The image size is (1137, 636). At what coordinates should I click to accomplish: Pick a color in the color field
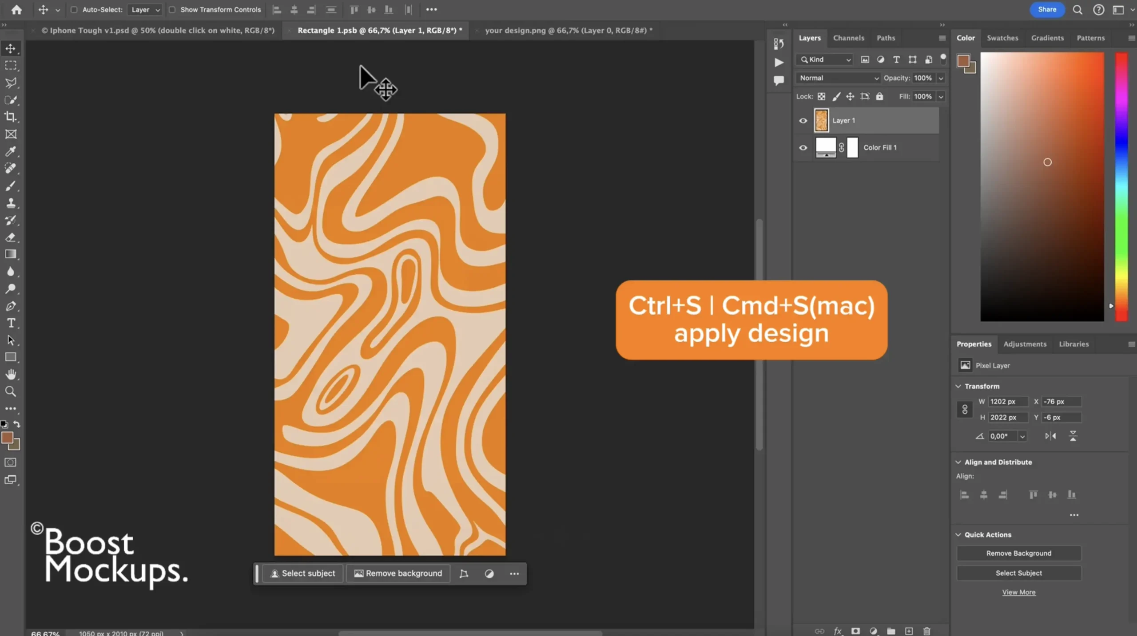point(1042,186)
